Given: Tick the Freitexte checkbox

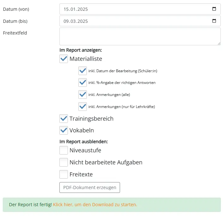Looking at the screenshot, I should click(x=64, y=174).
